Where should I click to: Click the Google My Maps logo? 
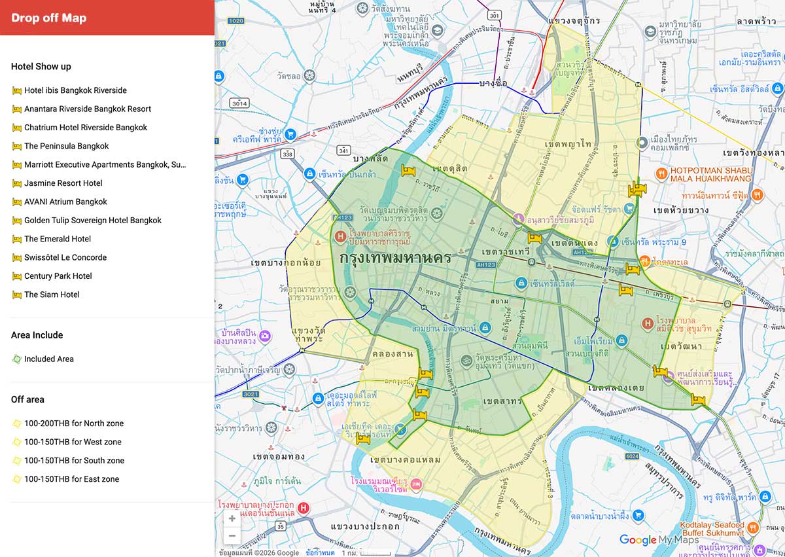659,540
